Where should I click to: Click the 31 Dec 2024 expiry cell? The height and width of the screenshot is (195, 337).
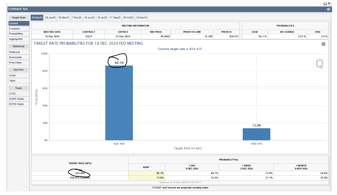pyautogui.click(x=123, y=37)
